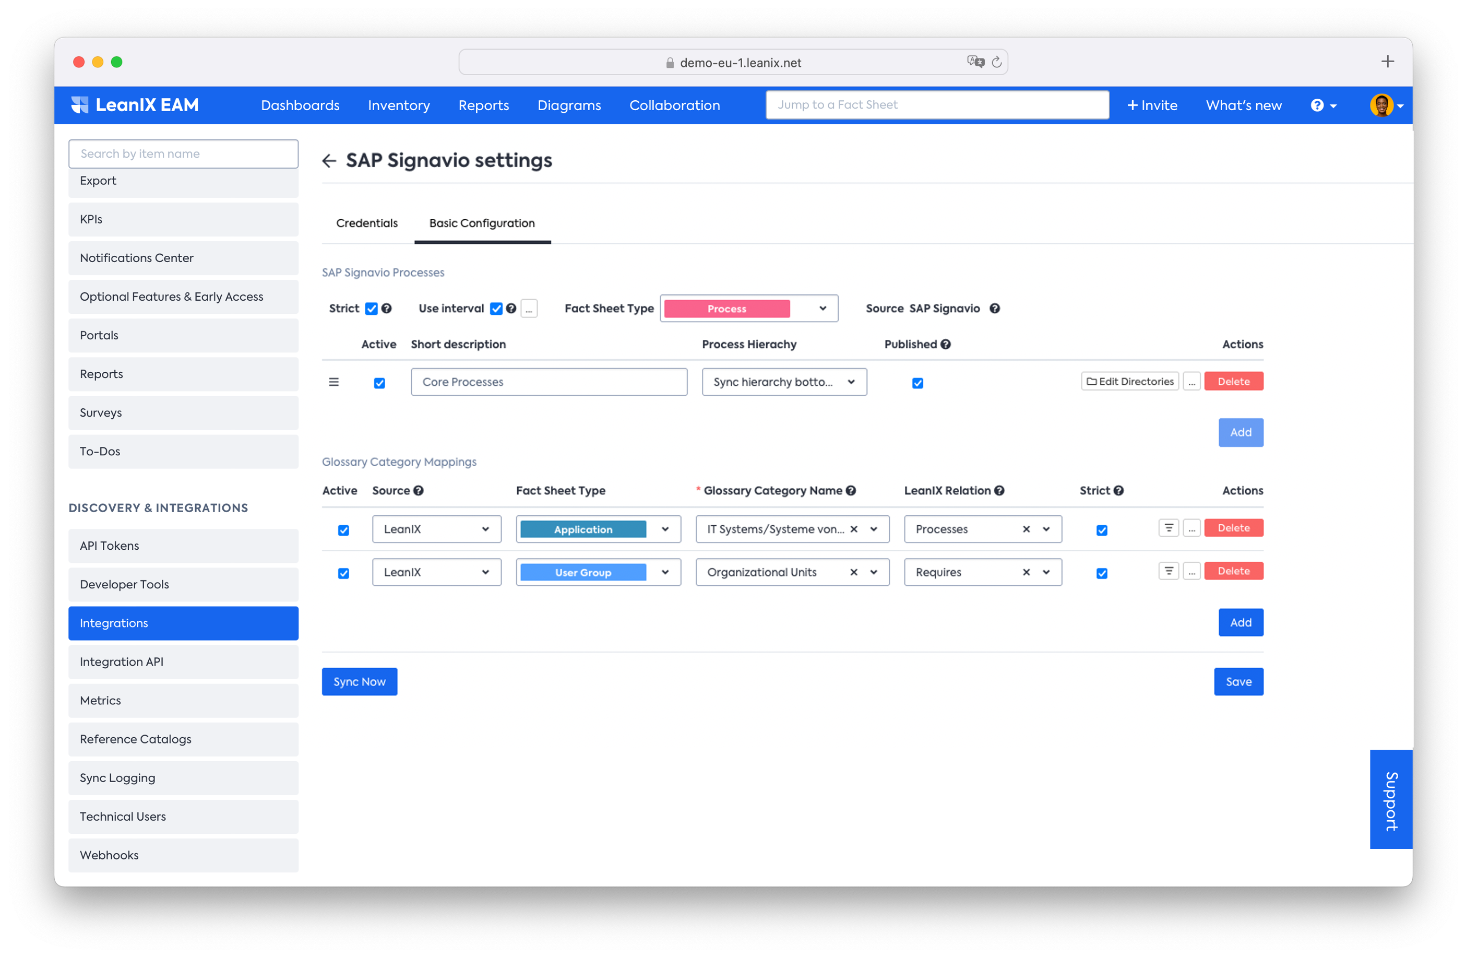
Task: Open the User Group fact sheet type dropdown
Action: pyautogui.click(x=599, y=572)
